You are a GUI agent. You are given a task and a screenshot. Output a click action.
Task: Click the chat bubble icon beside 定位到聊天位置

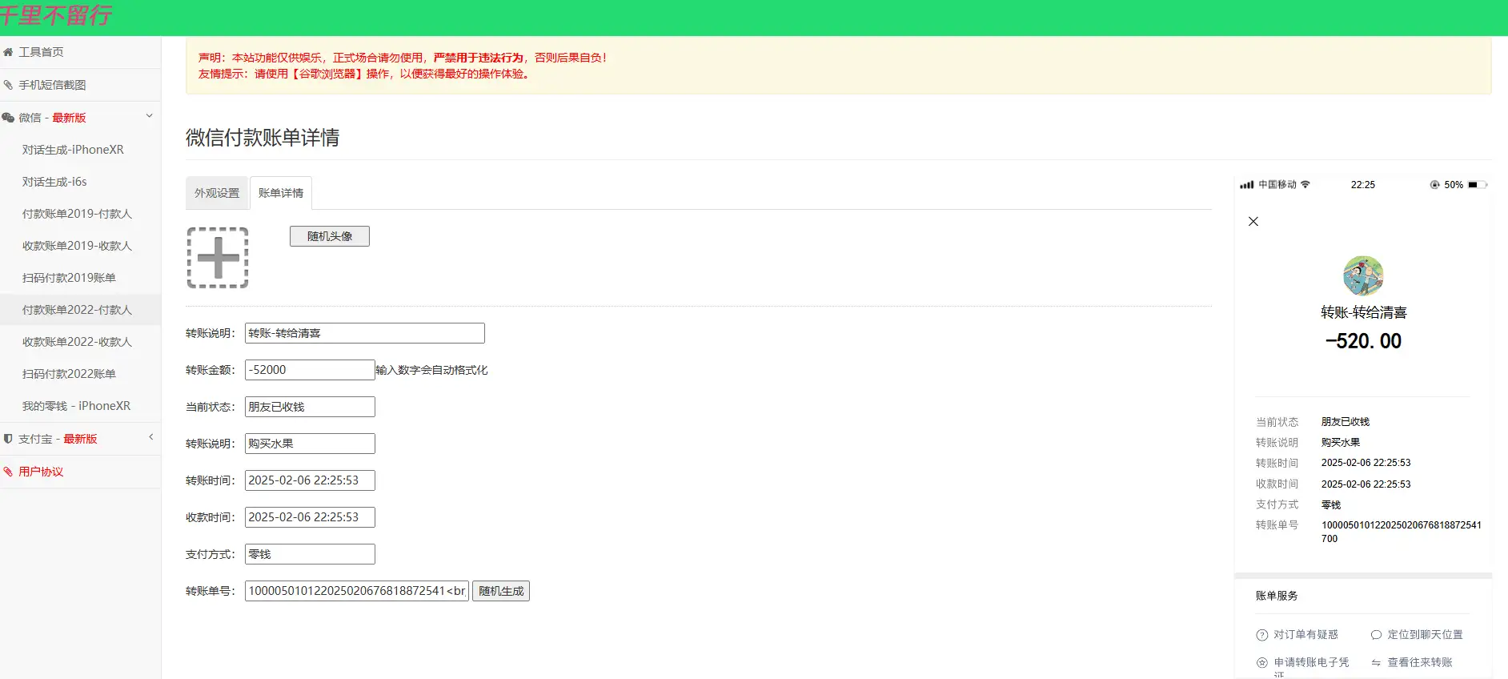tap(1376, 635)
